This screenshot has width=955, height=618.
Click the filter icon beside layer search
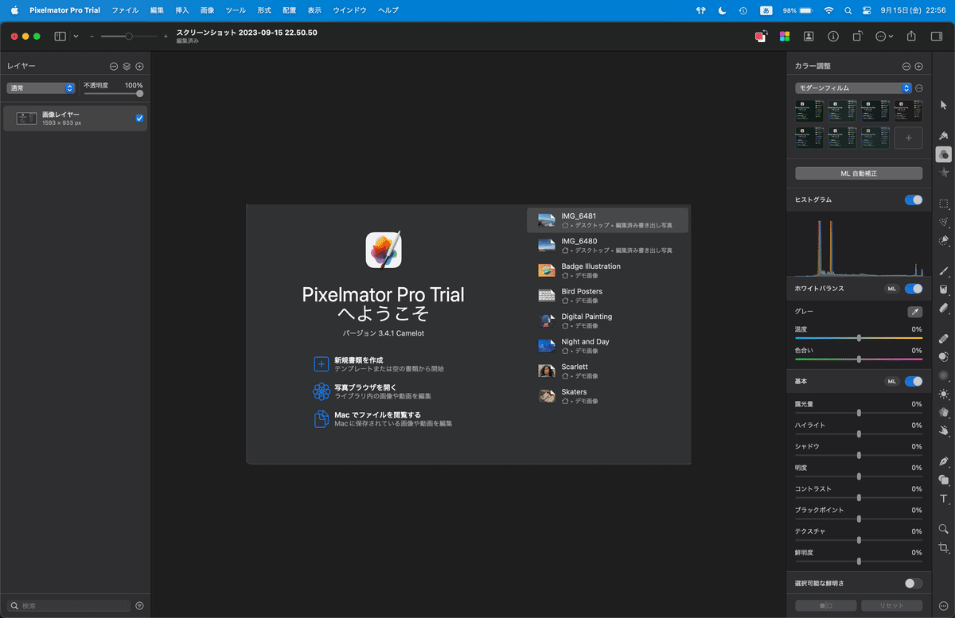point(139,605)
